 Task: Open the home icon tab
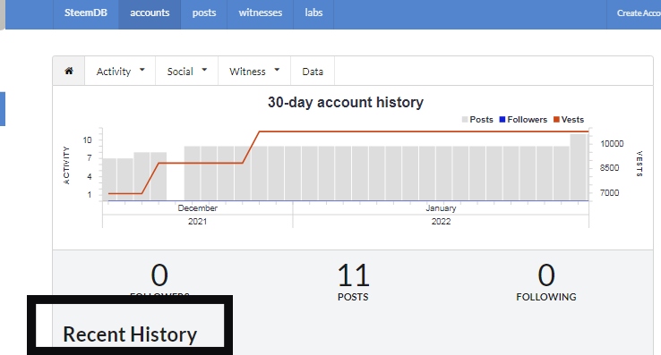pos(69,72)
